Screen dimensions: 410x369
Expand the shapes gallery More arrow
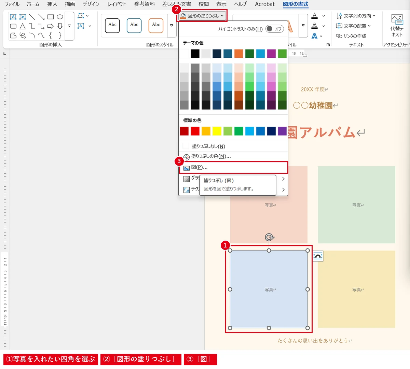(69, 26)
